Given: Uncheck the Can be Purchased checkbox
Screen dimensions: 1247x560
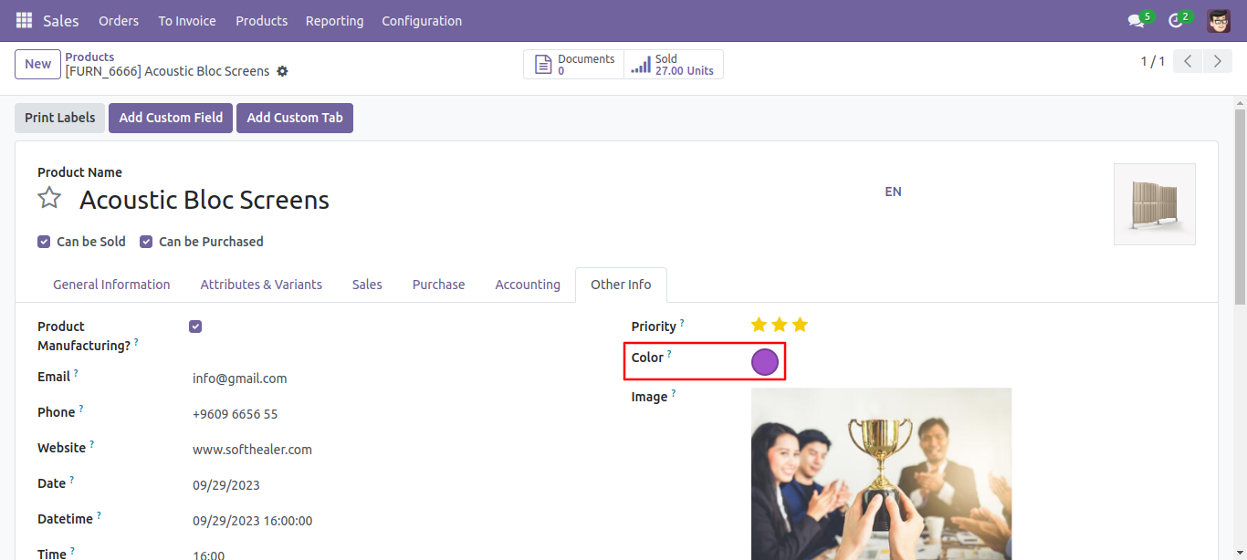Looking at the screenshot, I should (146, 242).
